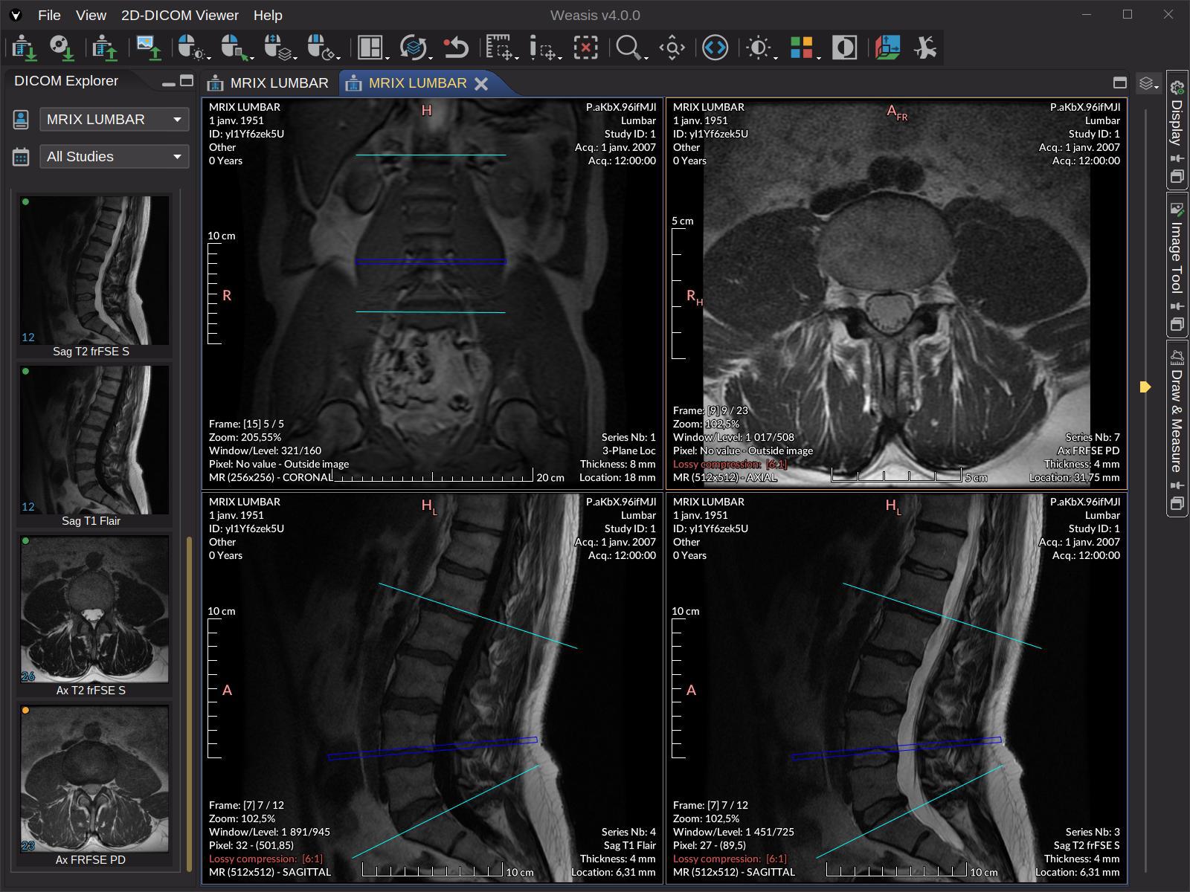
Task: Select the invert LUT icon
Action: [x=844, y=48]
